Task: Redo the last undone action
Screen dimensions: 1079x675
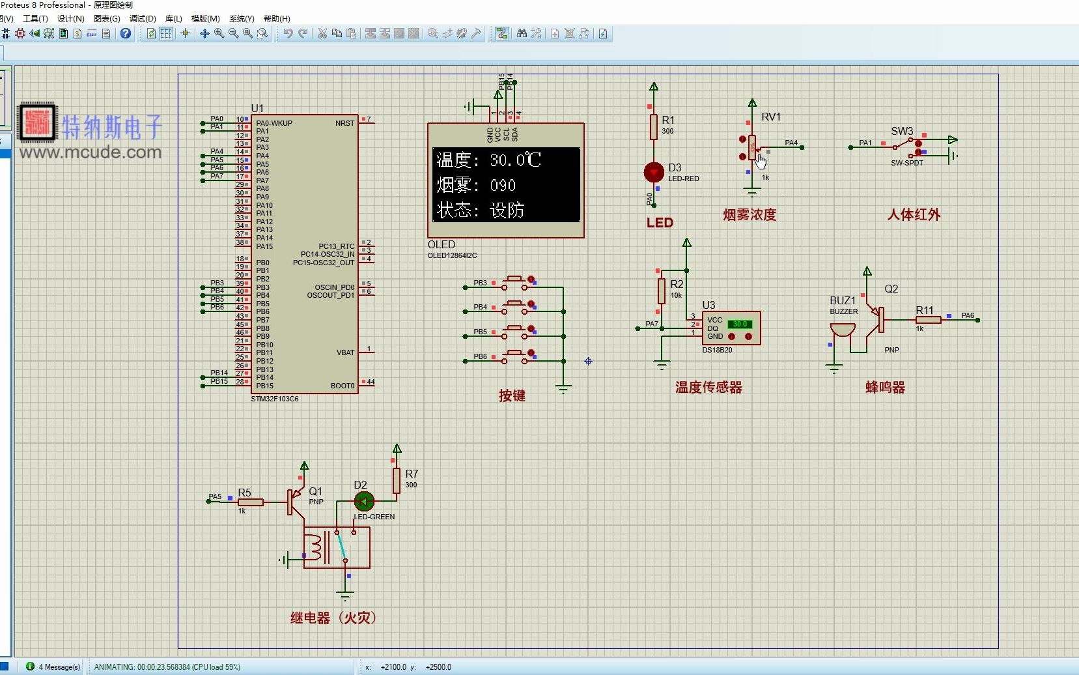Action: [303, 33]
